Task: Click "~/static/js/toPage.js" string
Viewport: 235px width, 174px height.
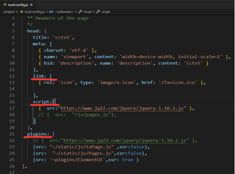Action: click(x=81, y=147)
